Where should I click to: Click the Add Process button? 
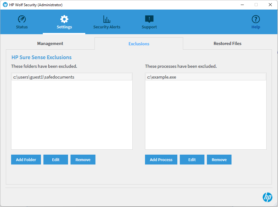point(161,160)
